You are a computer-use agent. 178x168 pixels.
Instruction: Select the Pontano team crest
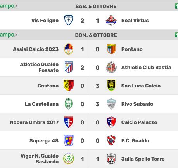(x=111, y=49)
